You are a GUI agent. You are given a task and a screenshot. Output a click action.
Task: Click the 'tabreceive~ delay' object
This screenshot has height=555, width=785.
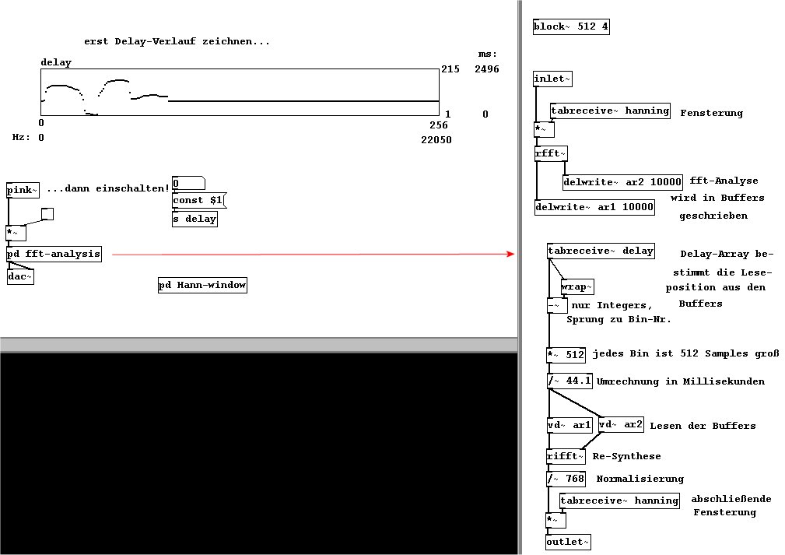click(x=601, y=251)
